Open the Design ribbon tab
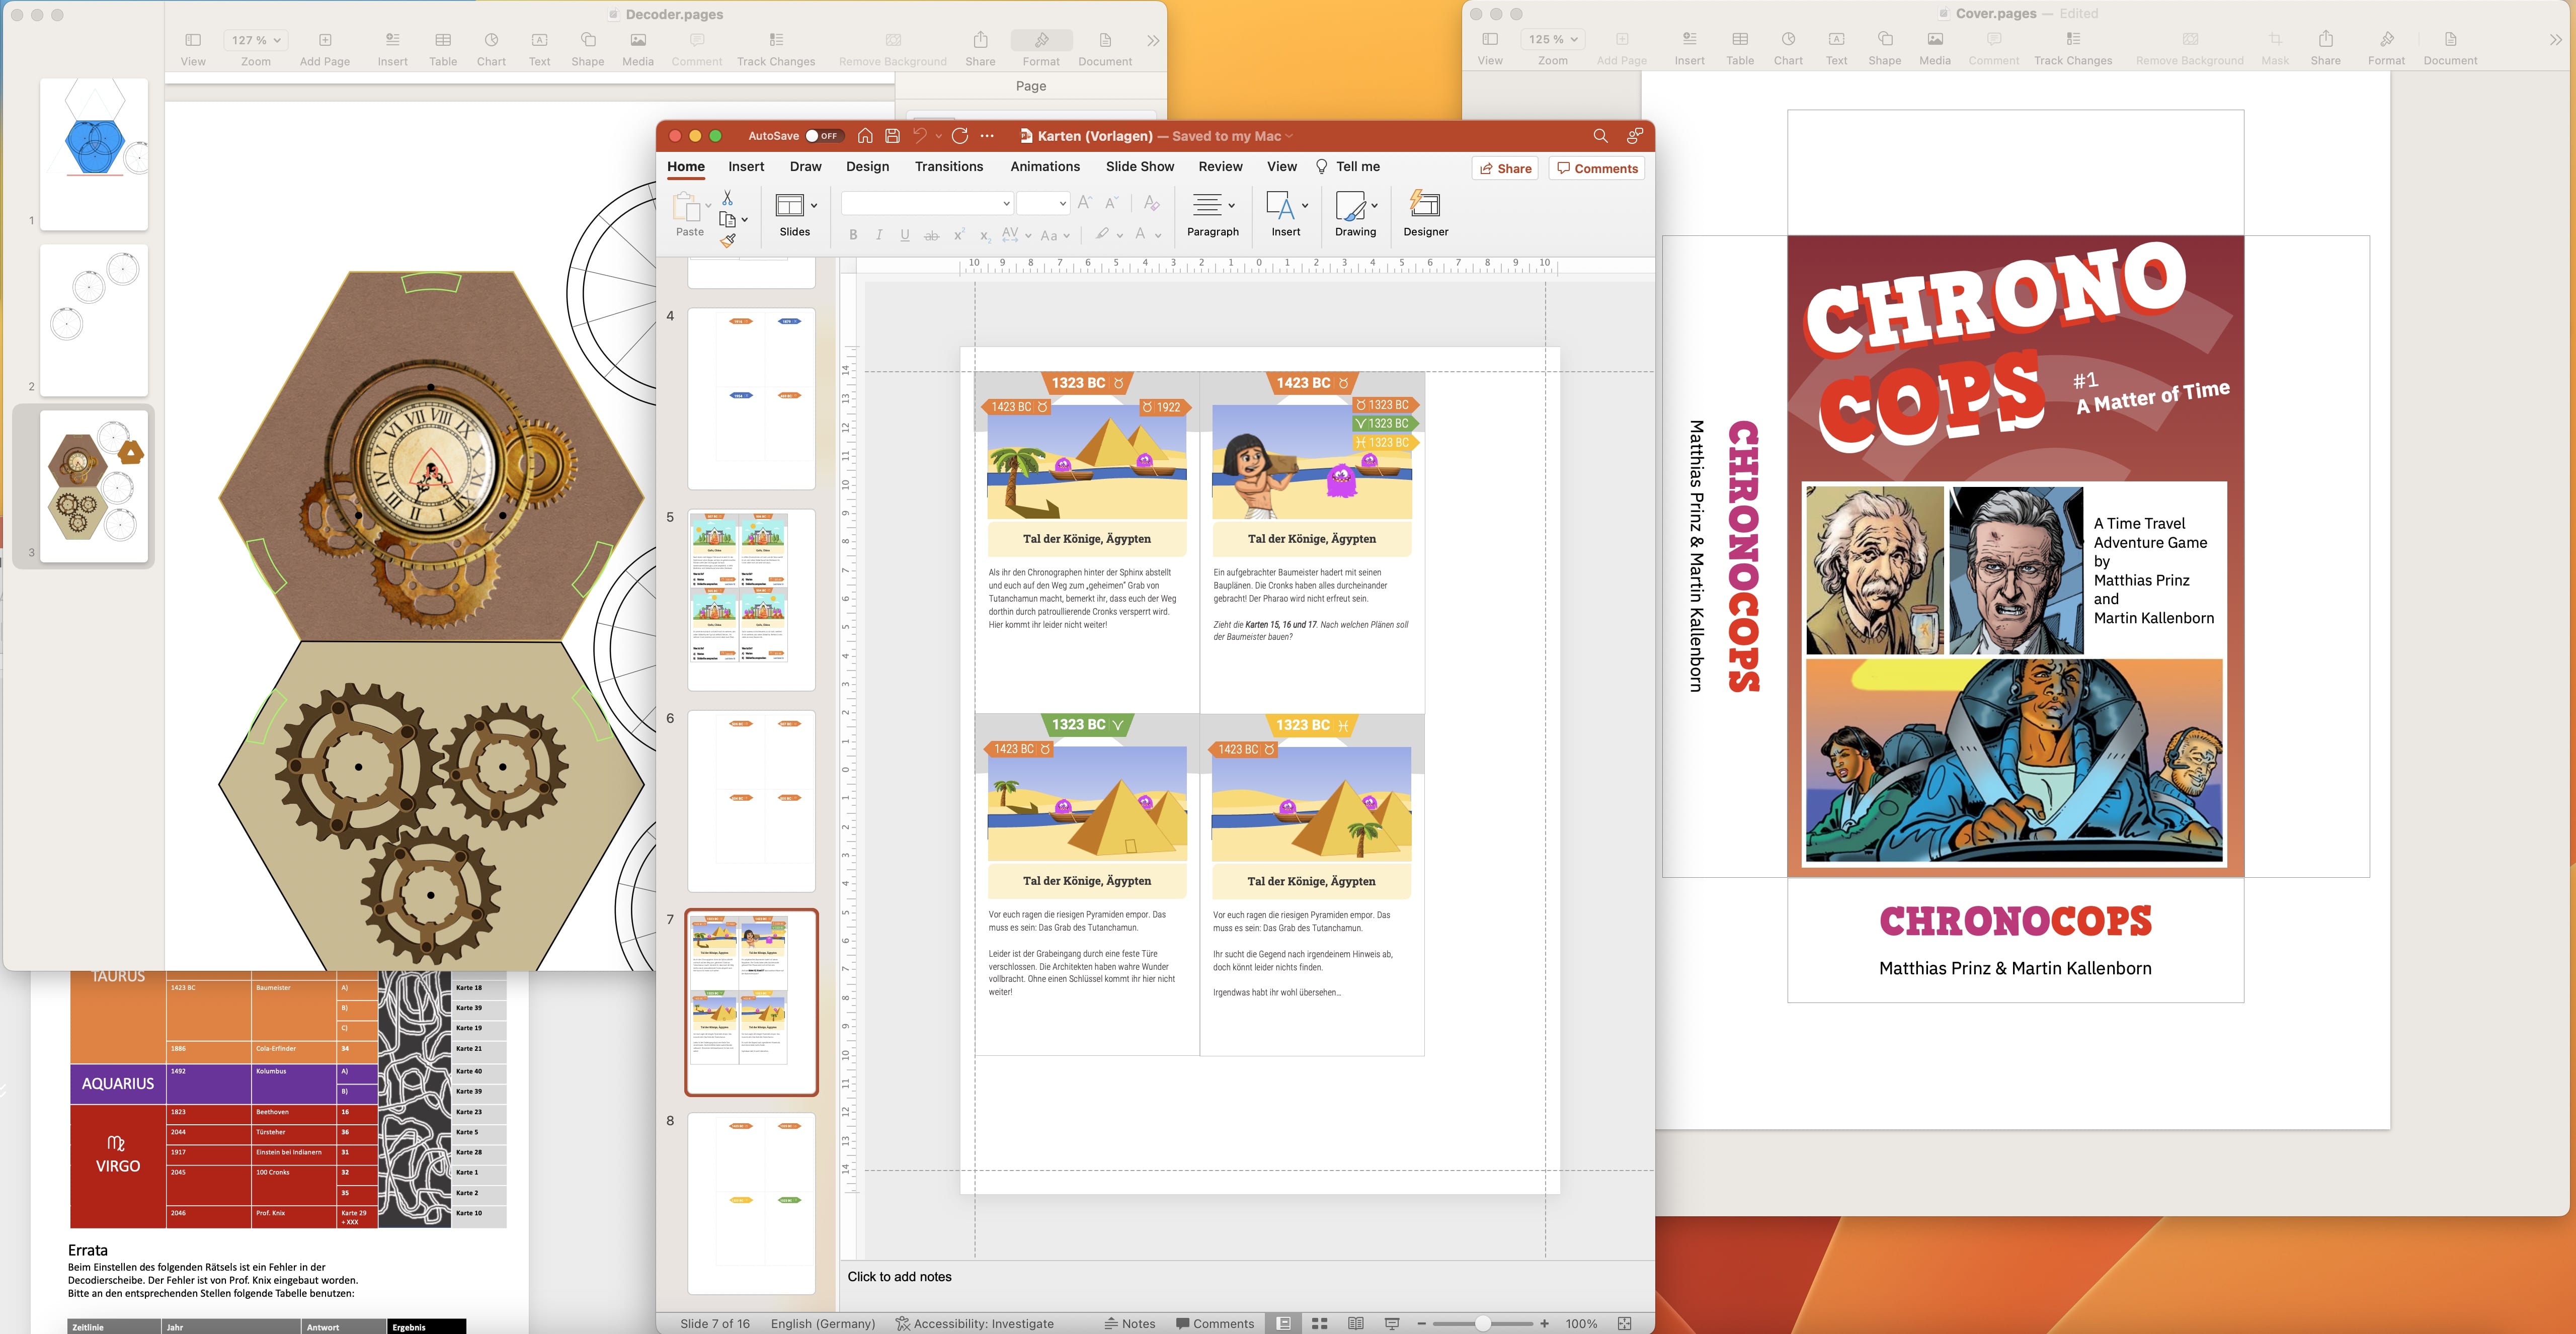The height and width of the screenshot is (1334, 2576). (x=867, y=167)
